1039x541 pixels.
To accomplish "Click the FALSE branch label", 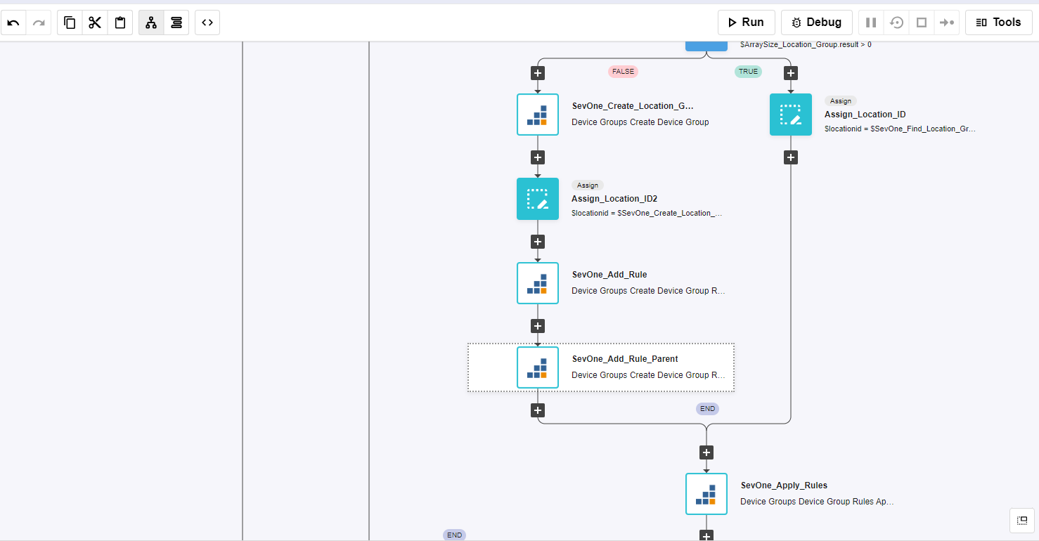I will (623, 72).
